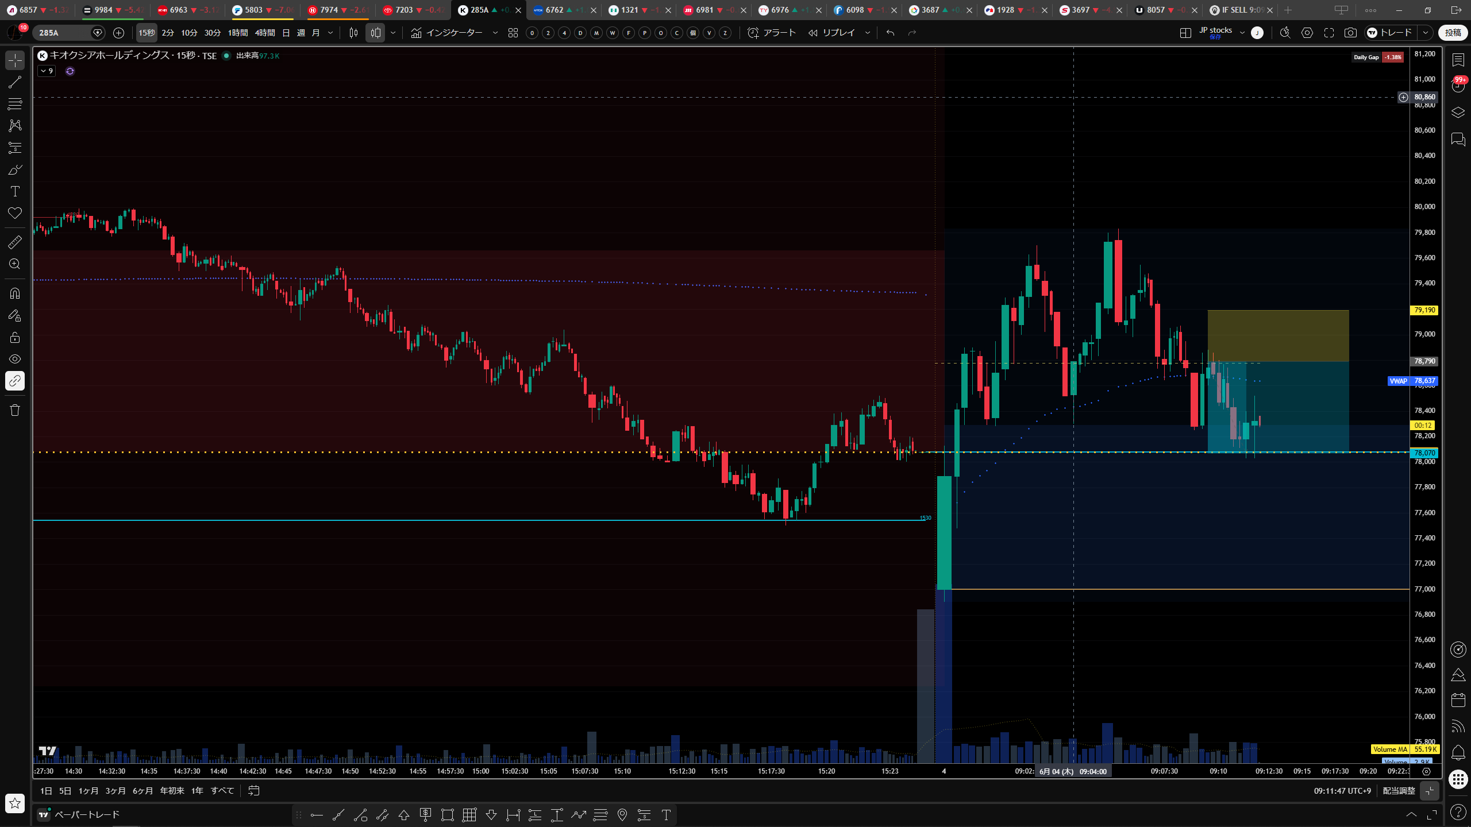Screen dimensions: 1471x827
Task: Switch to the 5803 tab
Action: click(263, 10)
